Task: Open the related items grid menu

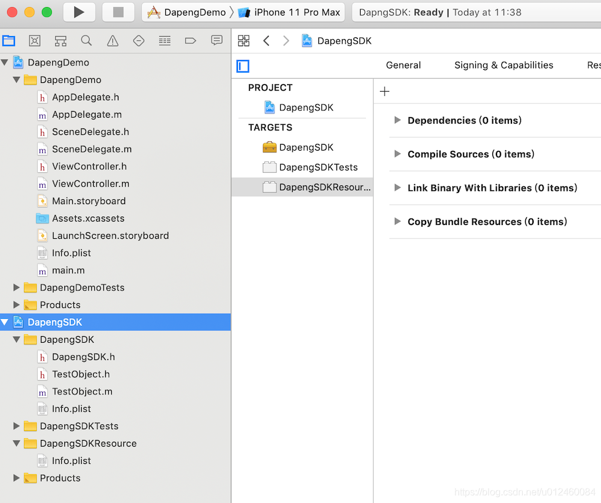Action: tap(244, 41)
